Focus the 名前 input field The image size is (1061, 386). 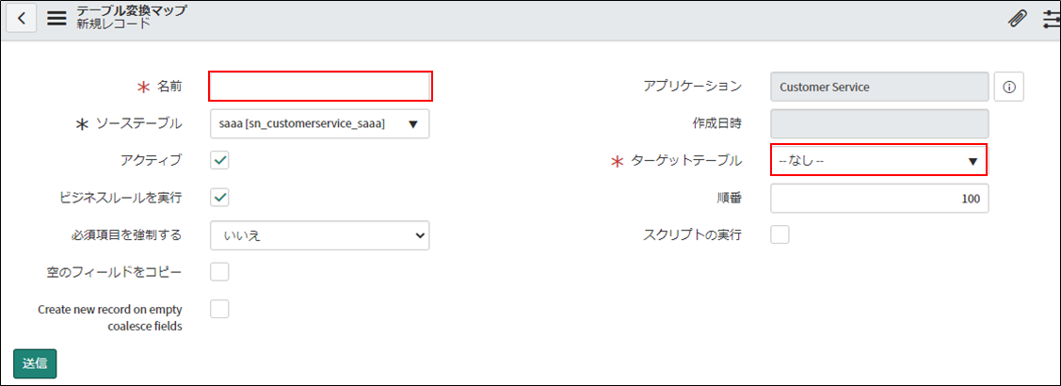pyautogui.click(x=320, y=86)
